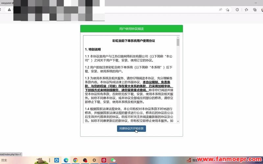Open NetEase Cloud Music taskbar icon
Viewport: 263px width, 164px height.
[x=104, y=160]
